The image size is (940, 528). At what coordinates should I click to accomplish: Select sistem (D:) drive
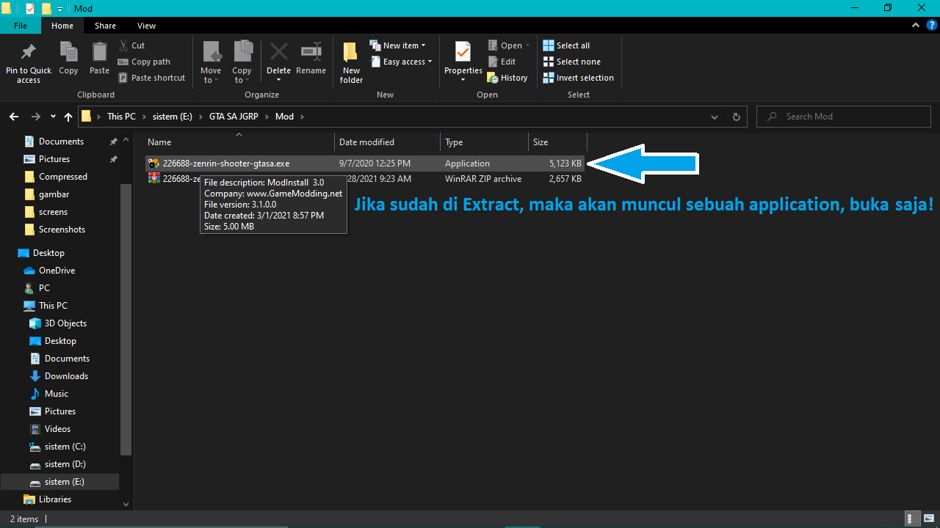(65, 464)
